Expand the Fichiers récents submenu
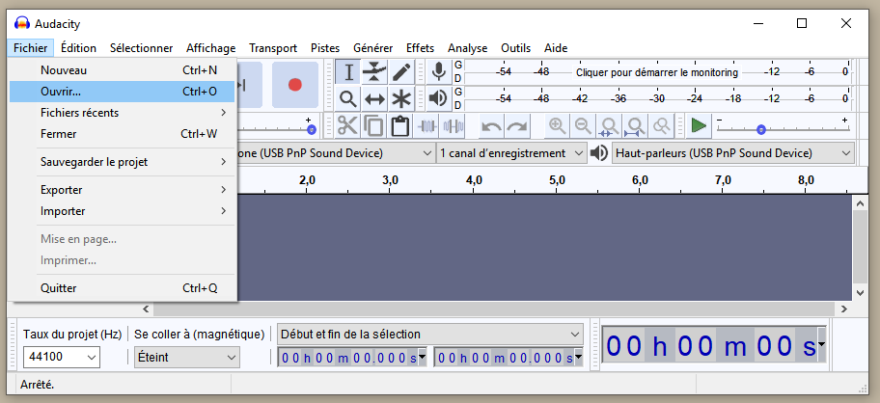 123,113
